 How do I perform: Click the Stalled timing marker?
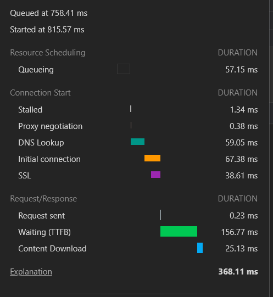pos(131,109)
